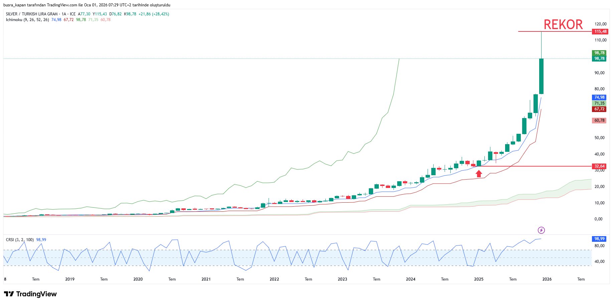The image size is (613, 304).
Task: Open the CRSI (3, 2, 100) indicator legend
Action: (x=20, y=240)
